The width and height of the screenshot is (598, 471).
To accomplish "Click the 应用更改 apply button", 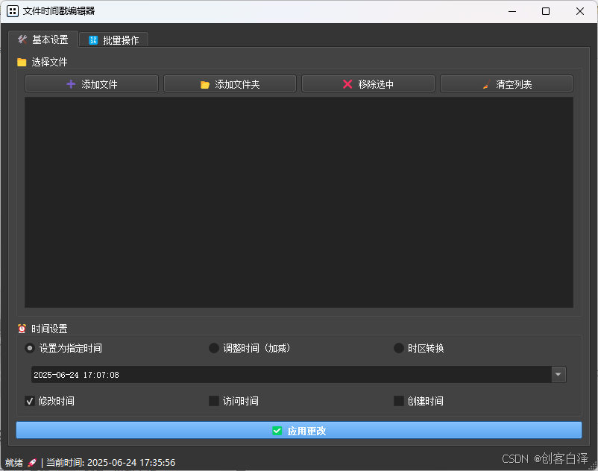I will coord(299,430).
